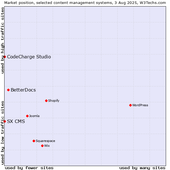Click the Squarespace red data point
The width and height of the screenshot is (170, 170).
(34, 141)
